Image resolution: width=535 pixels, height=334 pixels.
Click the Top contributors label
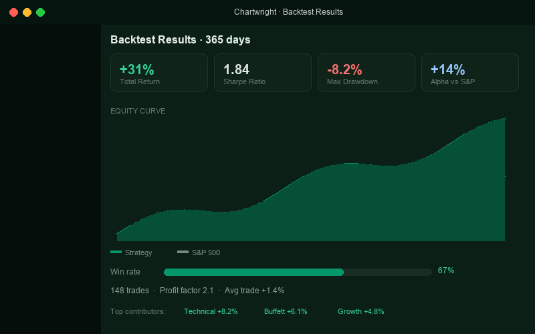pyautogui.click(x=138, y=311)
